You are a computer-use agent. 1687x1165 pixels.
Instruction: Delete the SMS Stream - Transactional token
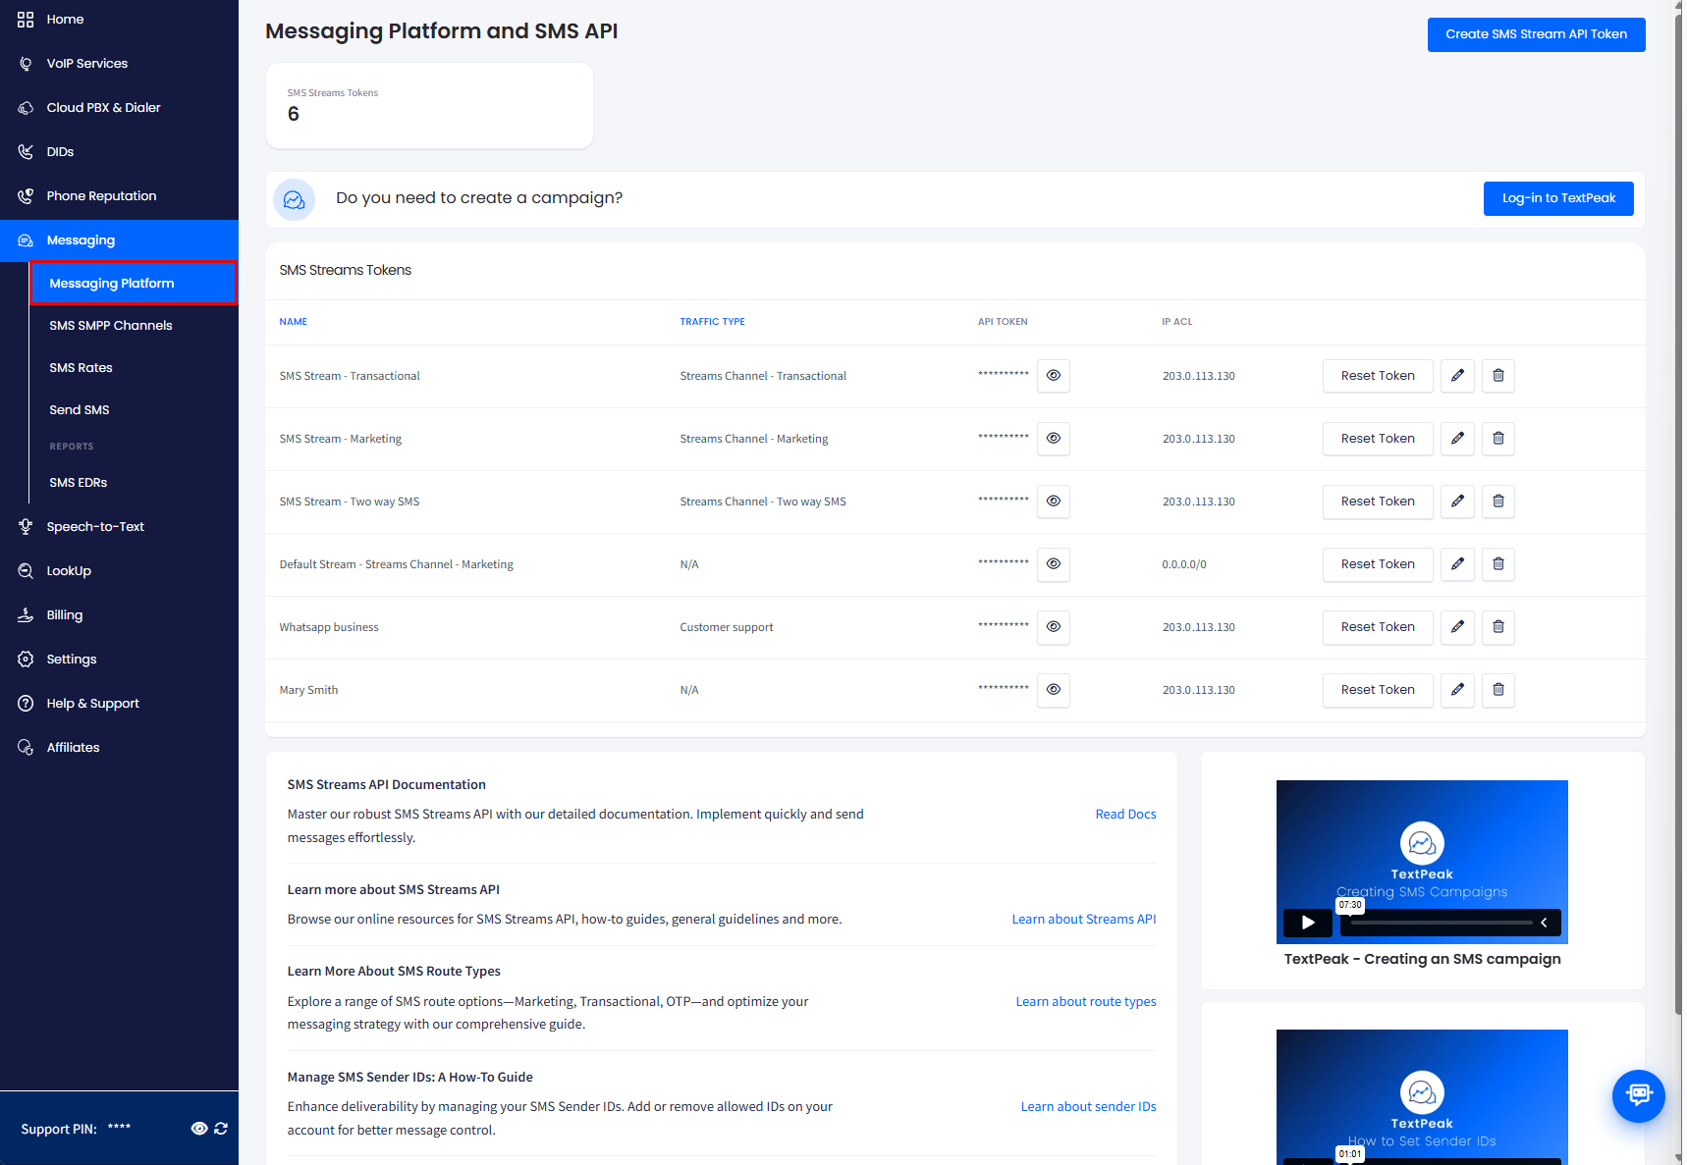(x=1498, y=376)
